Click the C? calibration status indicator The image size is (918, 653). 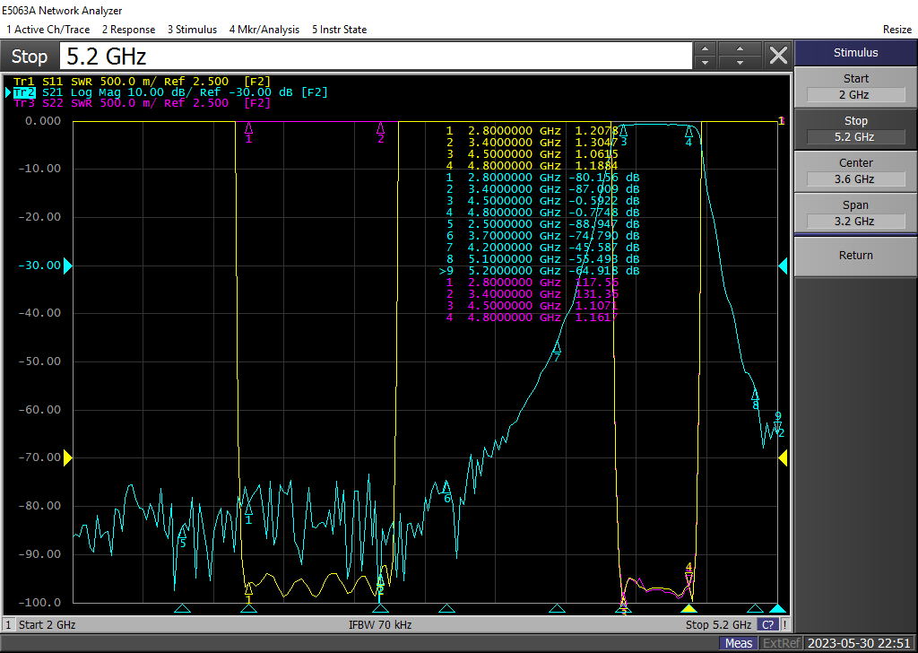coord(767,624)
